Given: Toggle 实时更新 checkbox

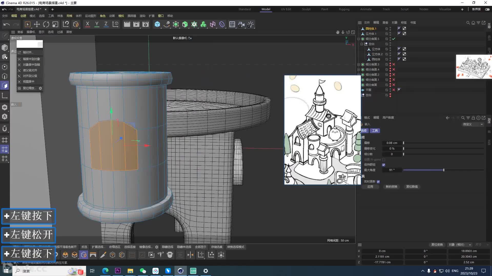Looking at the screenshot, I should [x=378, y=182].
